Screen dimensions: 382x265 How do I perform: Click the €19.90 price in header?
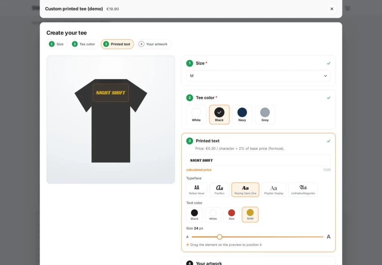pyautogui.click(x=113, y=9)
